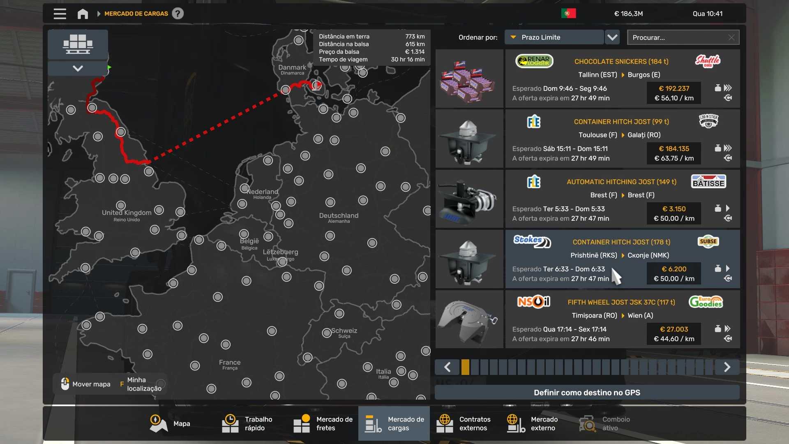Click the Comboio ativo icon
Screen dimensions: 789x444
click(x=587, y=423)
